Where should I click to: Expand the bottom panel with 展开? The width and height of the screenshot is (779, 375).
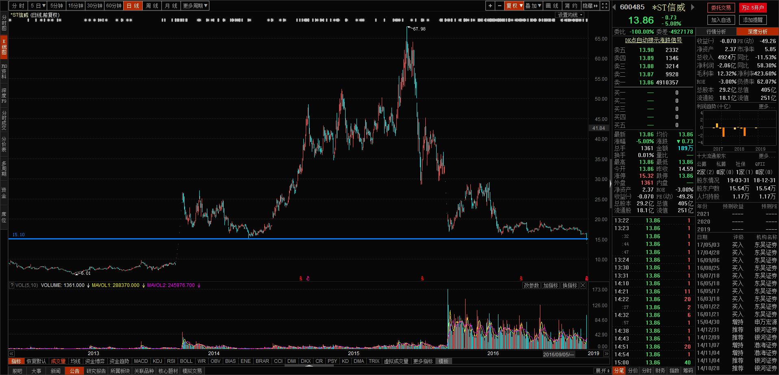click(x=603, y=371)
